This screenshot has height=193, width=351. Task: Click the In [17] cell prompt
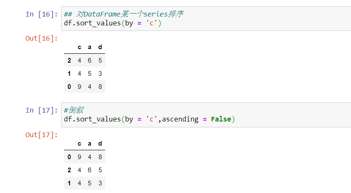42,110
